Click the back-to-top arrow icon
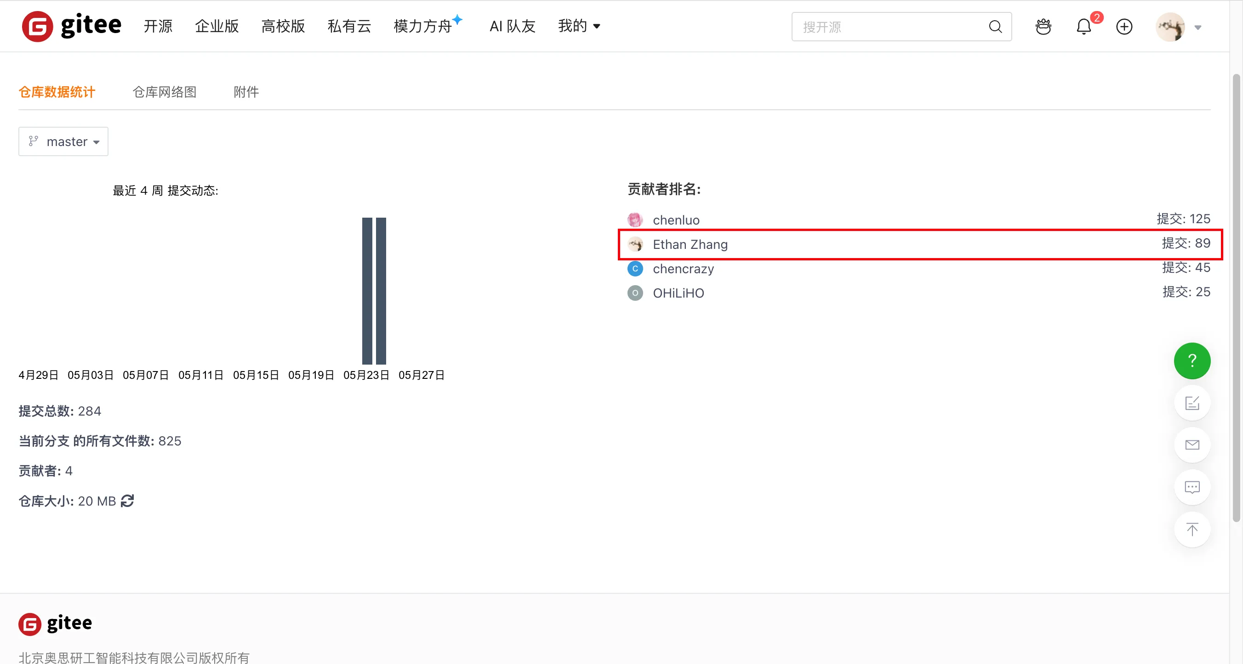Image resolution: width=1243 pixels, height=664 pixels. point(1192,529)
